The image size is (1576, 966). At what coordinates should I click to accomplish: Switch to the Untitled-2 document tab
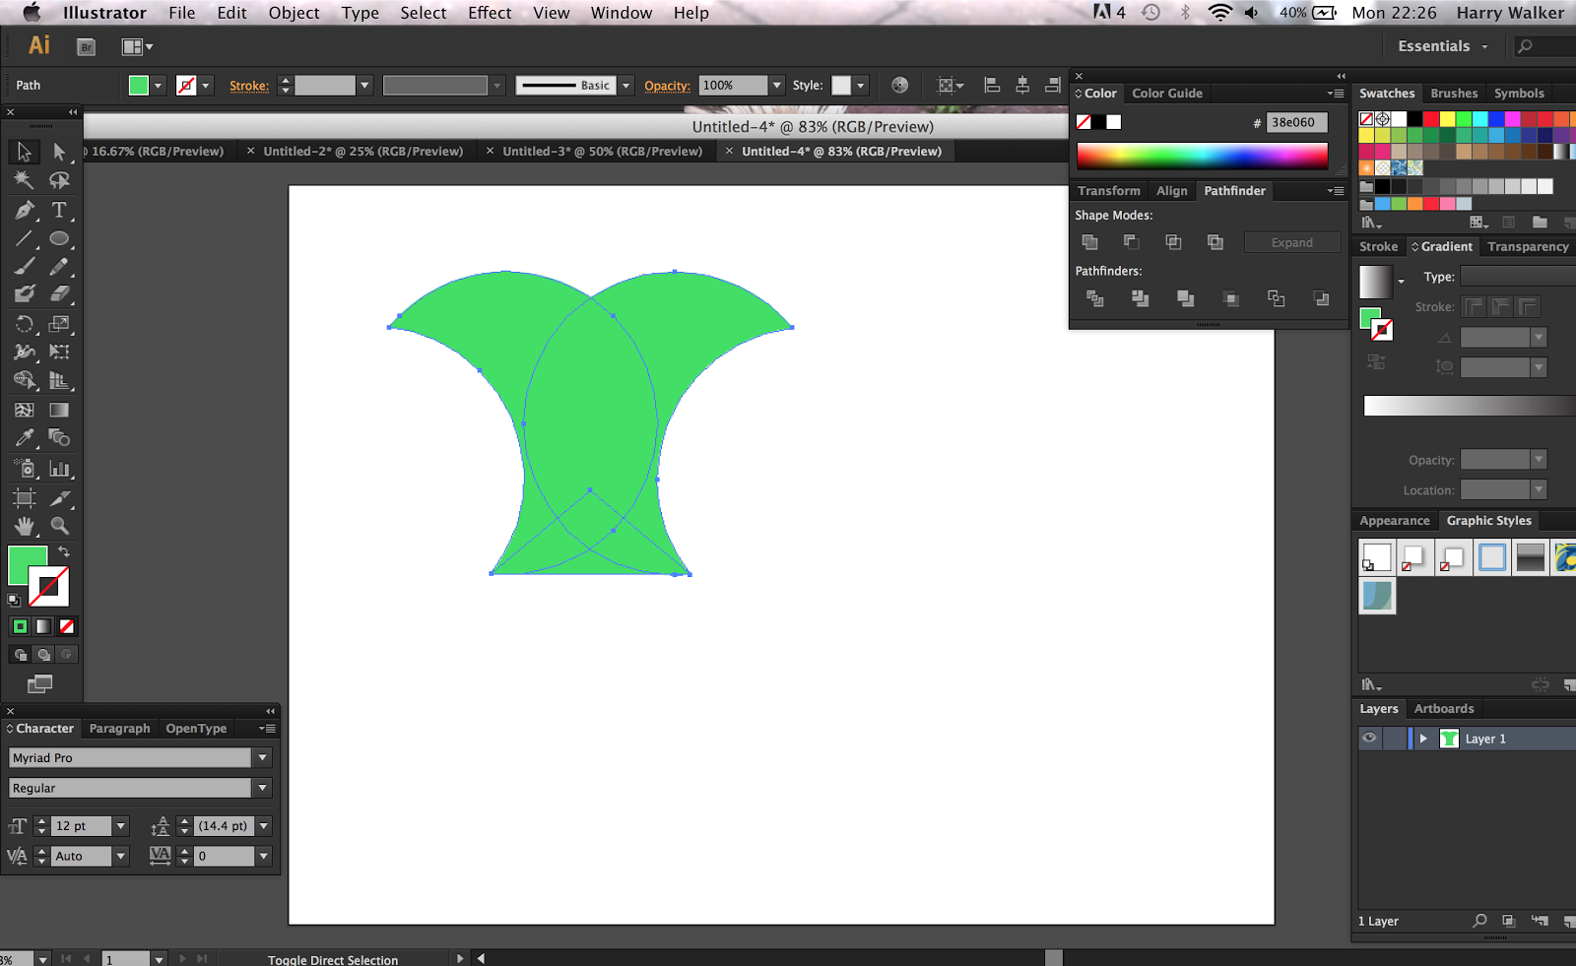pyautogui.click(x=362, y=151)
